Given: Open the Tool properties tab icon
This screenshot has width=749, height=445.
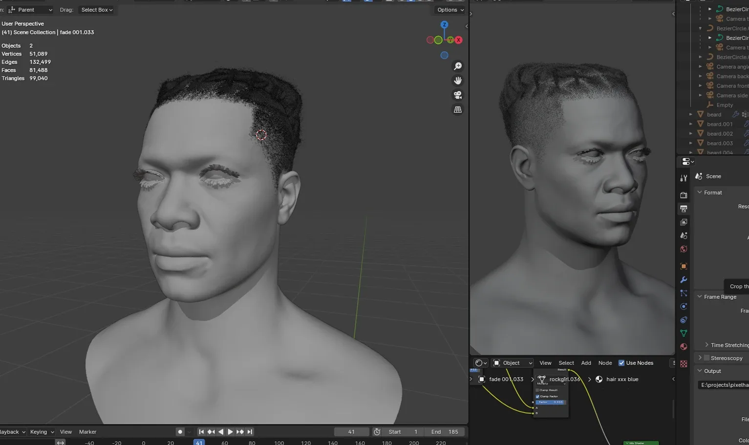Looking at the screenshot, I should point(684,178).
